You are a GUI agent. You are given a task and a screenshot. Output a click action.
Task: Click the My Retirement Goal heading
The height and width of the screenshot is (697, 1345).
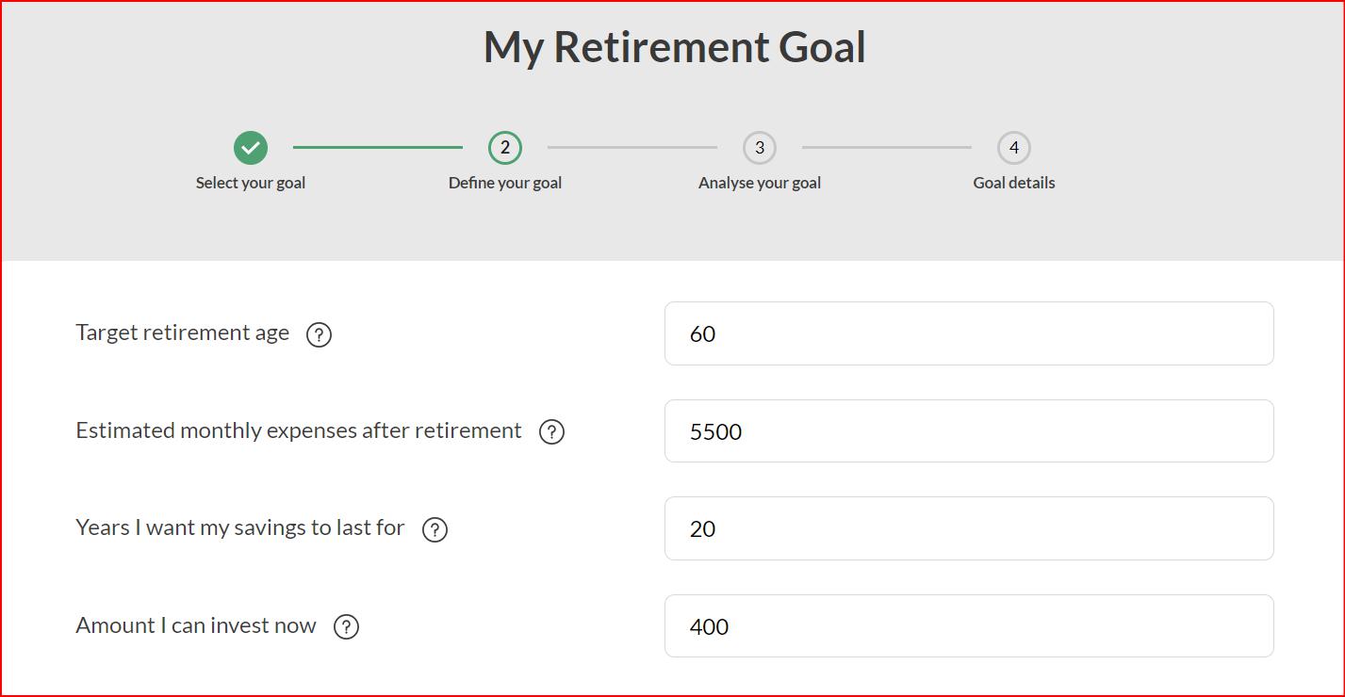pos(675,47)
